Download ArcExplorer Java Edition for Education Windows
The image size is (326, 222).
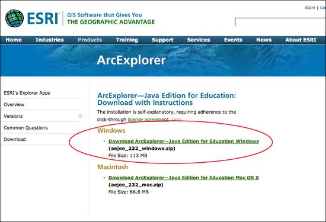[184, 141]
